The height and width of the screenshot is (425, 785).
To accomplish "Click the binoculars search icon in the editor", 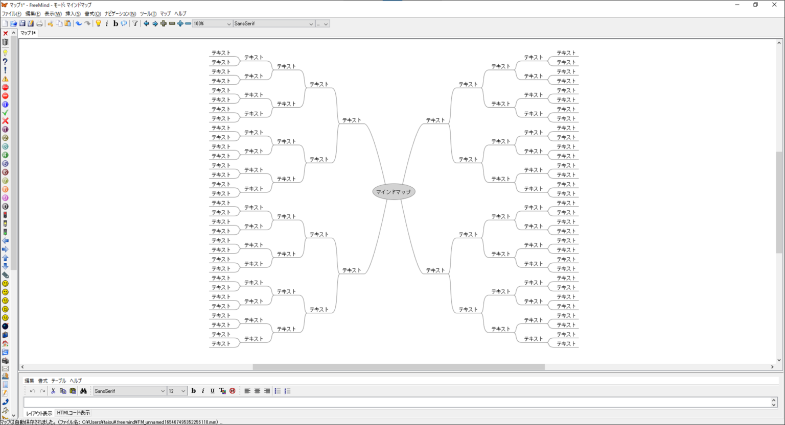I will point(84,391).
